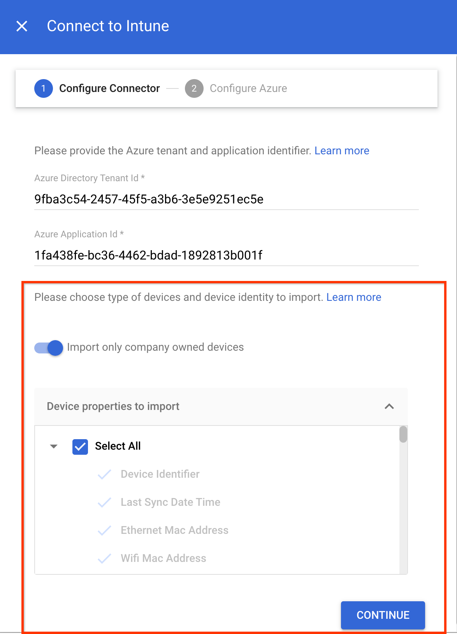This screenshot has height=634, width=457.
Task: Open the Configure Connector step
Action: pyautogui.click(x=109, y=88)
